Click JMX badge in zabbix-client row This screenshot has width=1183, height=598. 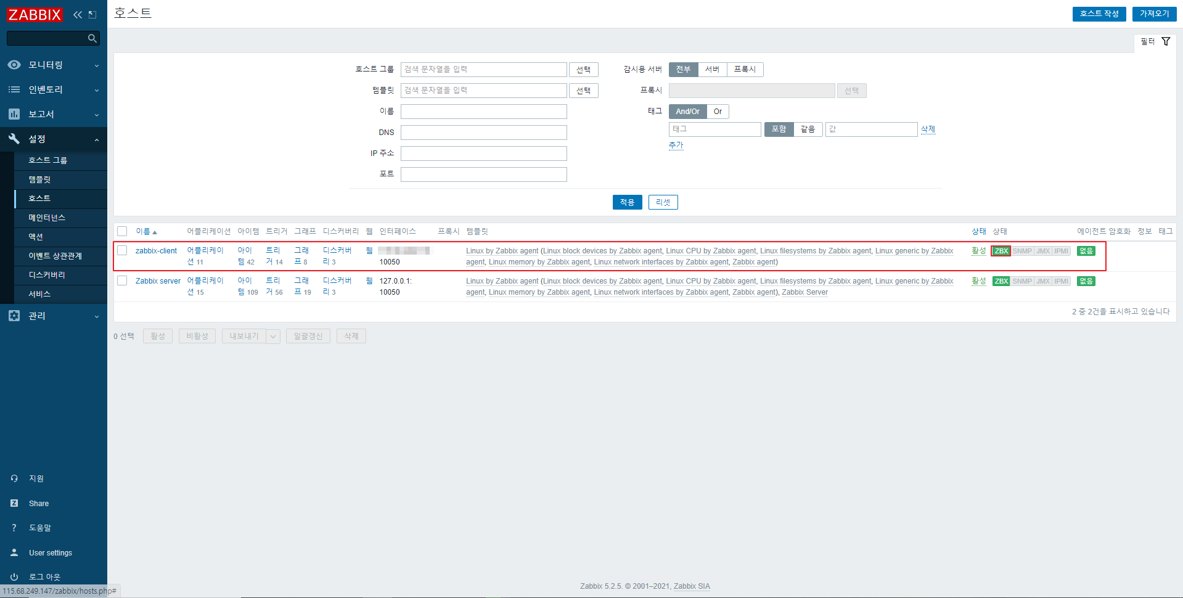click(x=1043, y=251)
